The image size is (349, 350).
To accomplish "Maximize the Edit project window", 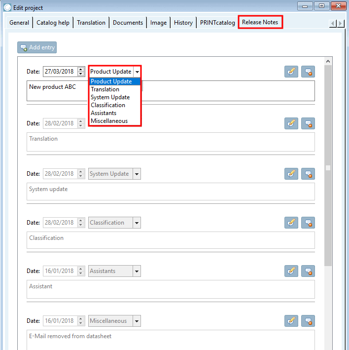I will pos(321,6).
